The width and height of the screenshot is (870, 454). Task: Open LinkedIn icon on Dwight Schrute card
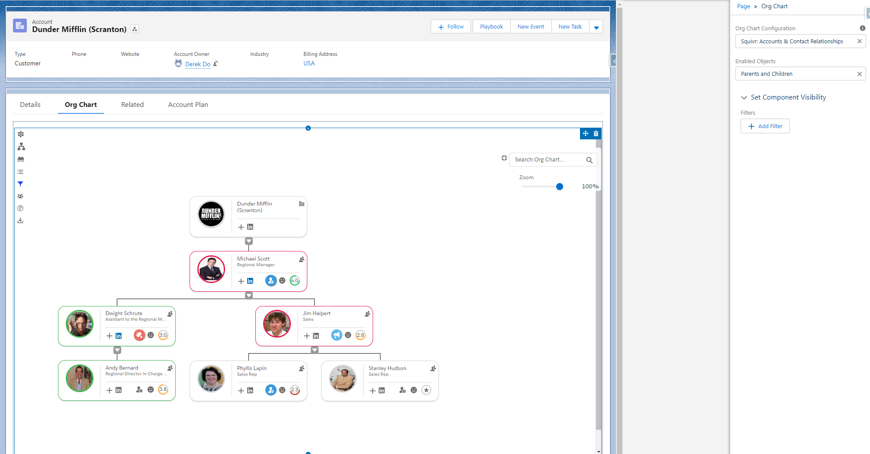coord(119,335)
